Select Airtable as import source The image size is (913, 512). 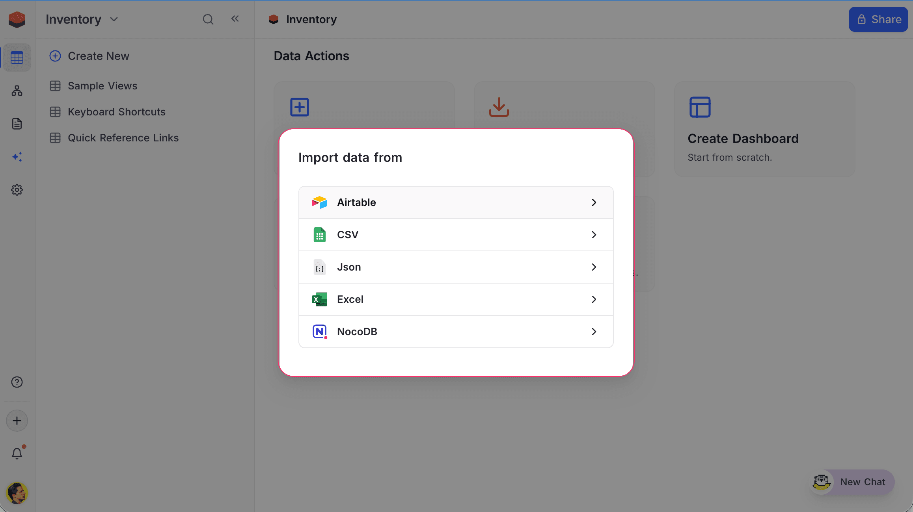point(456,202)
